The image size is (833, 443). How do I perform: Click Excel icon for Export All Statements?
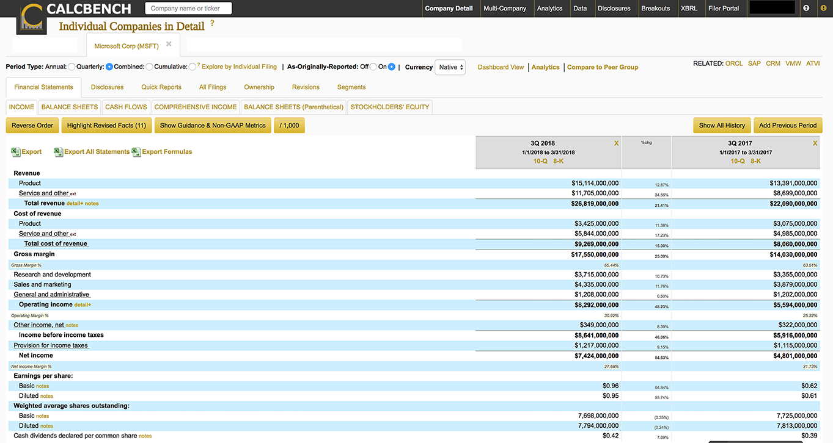click(x=59, y=152)
